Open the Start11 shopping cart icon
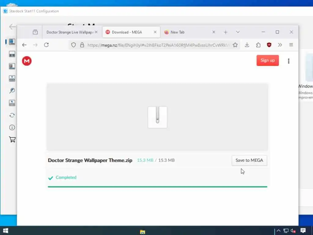 click(x=12, y=140)
